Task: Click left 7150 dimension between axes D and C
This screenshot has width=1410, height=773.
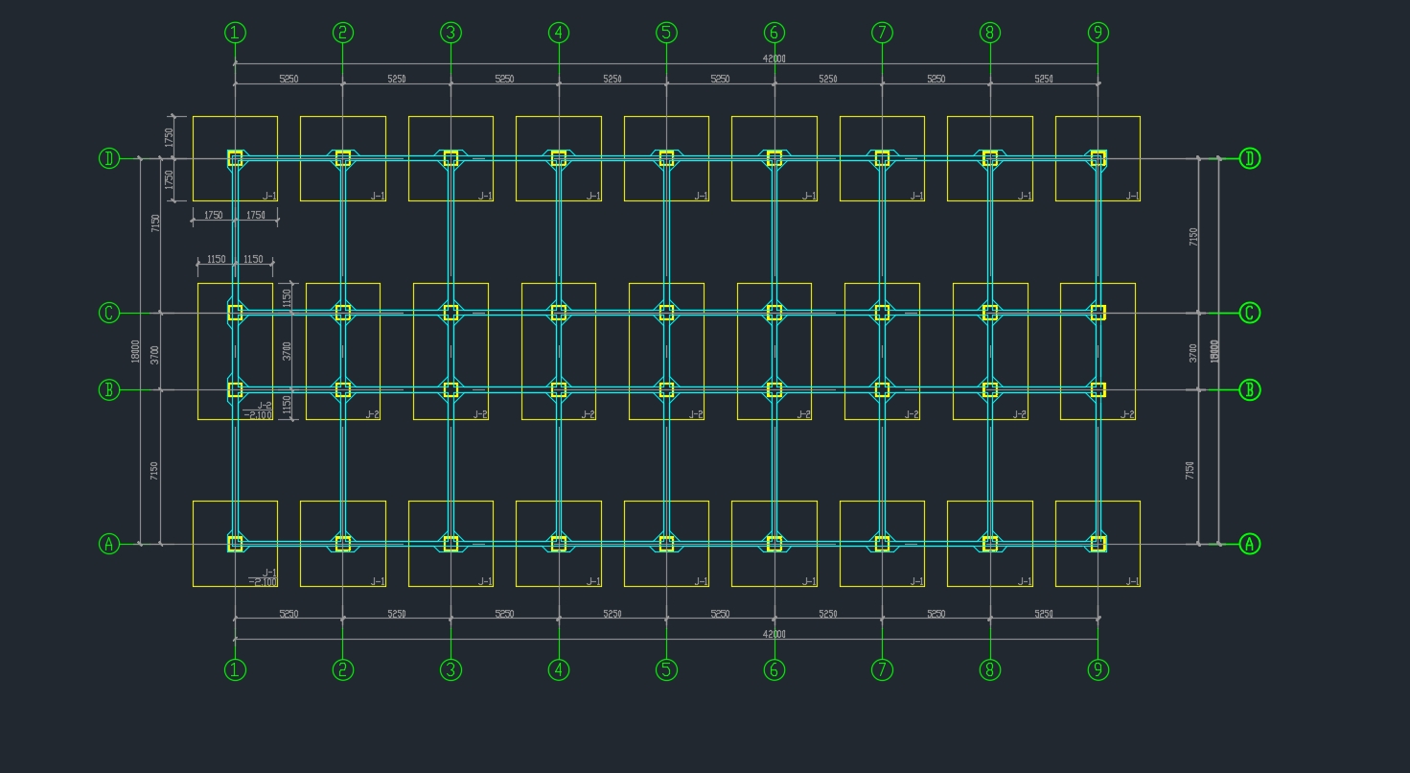Action: click(155, 223)
